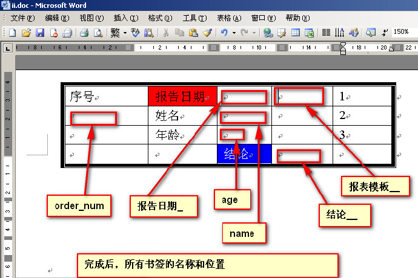This screenshot has width=418, height=278.
Task: Open a file with the Open folder icon
Action: point(26,33)
